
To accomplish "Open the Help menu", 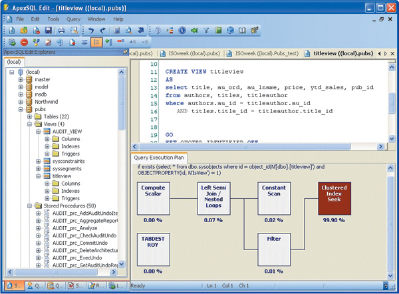I will (118, 19).
